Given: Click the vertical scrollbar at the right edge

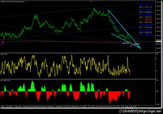Looking at the screenshot, I should (x=162, y=54).
